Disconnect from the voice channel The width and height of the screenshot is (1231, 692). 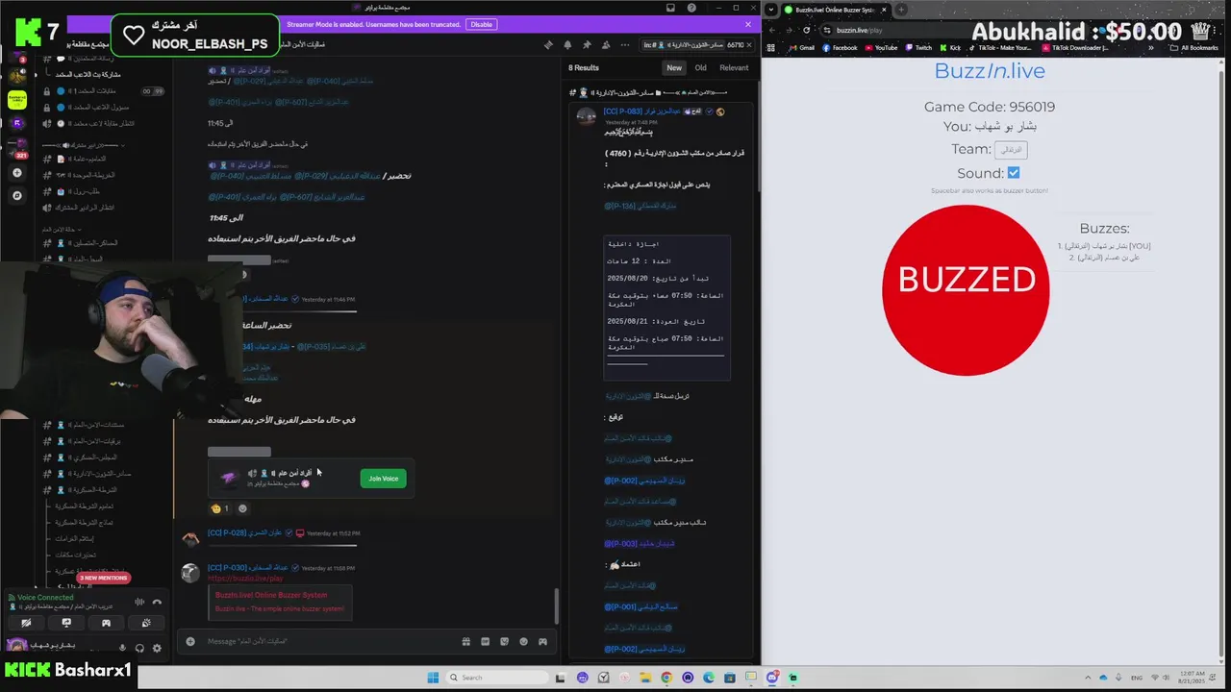157,602
